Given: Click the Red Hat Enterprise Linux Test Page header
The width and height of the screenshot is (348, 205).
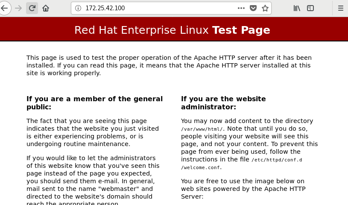Looking at the screenshot, I should click(x=172, y=30).
